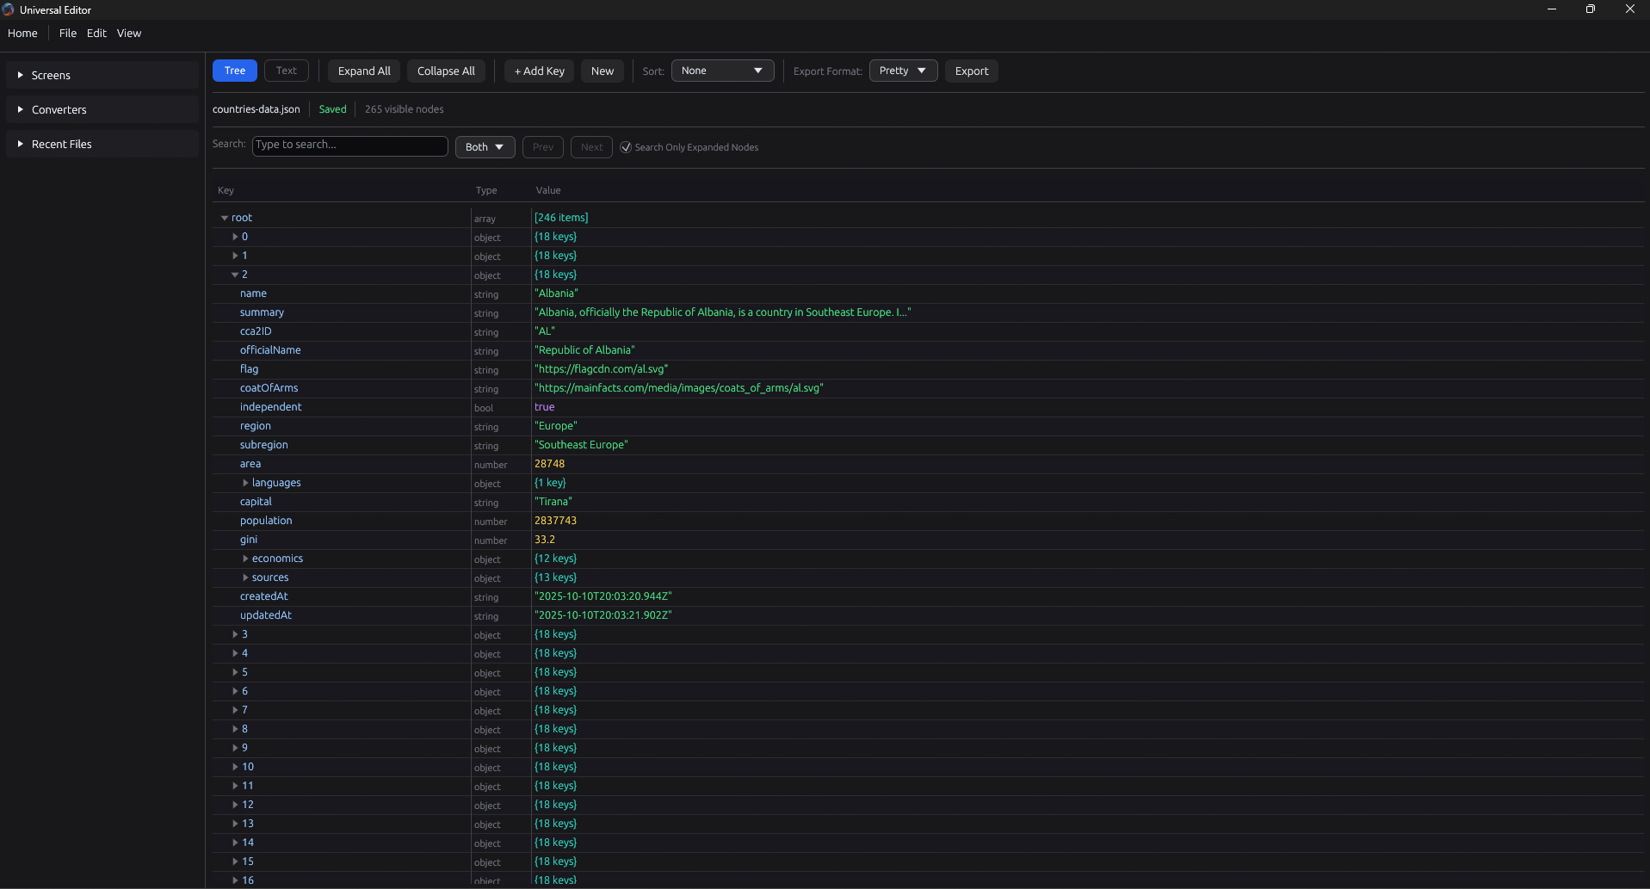This screenshot has width=1650, height=889.
Task: Click the Universal Editor app logo icon
Action: click(8, 9)
